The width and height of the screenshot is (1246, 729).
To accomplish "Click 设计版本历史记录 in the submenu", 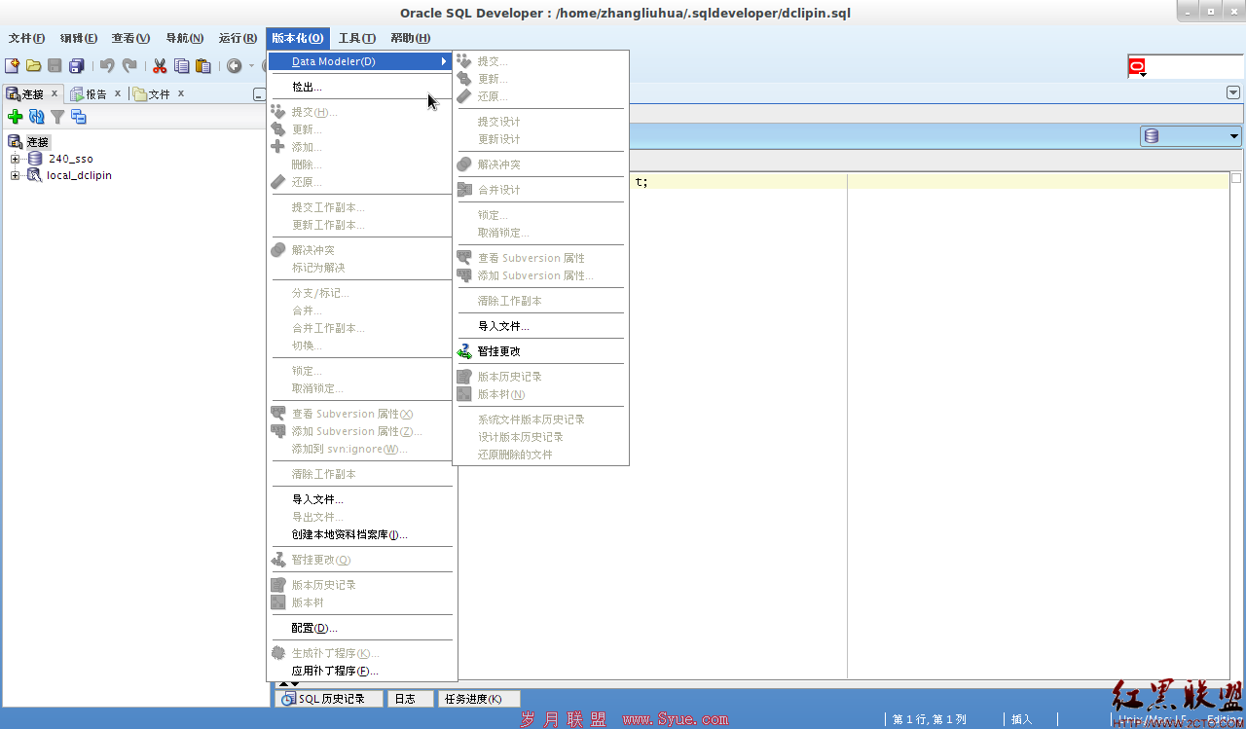I will click(x=540, y=437).
